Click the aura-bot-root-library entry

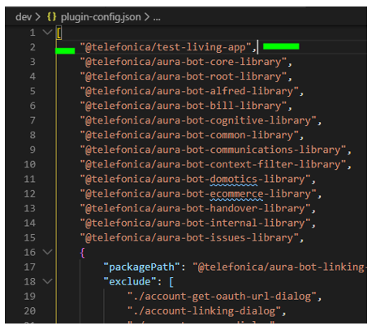[184, 76]
